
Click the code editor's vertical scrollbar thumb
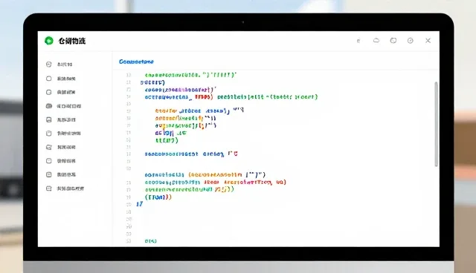(437, 124)
